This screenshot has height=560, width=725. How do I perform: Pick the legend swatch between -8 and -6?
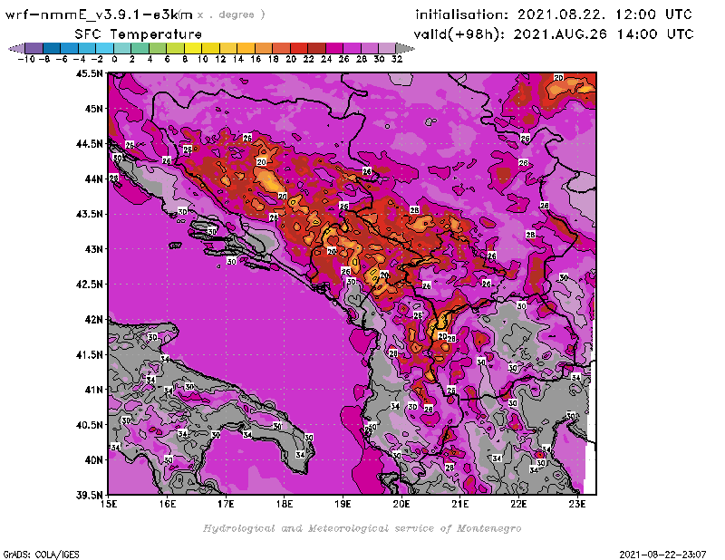tap(52, 48)
